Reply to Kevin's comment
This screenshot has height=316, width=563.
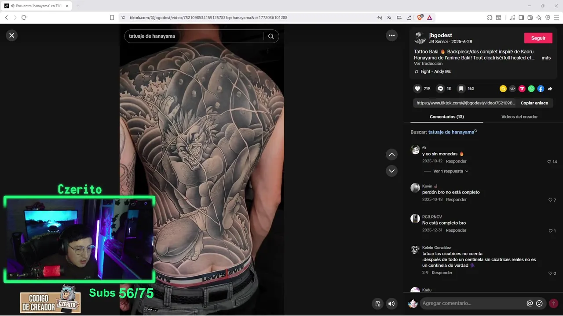tap(456, 200)
